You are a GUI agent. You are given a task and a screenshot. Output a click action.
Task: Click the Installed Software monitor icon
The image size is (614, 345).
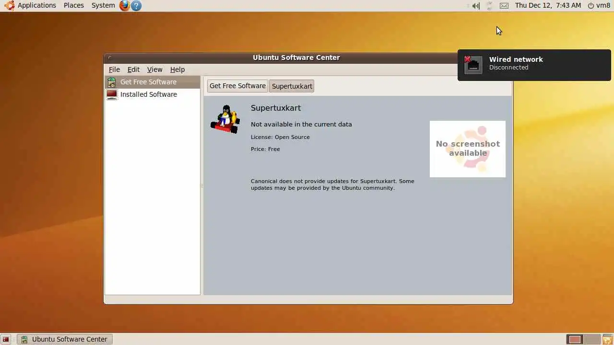tap(112, 94)
